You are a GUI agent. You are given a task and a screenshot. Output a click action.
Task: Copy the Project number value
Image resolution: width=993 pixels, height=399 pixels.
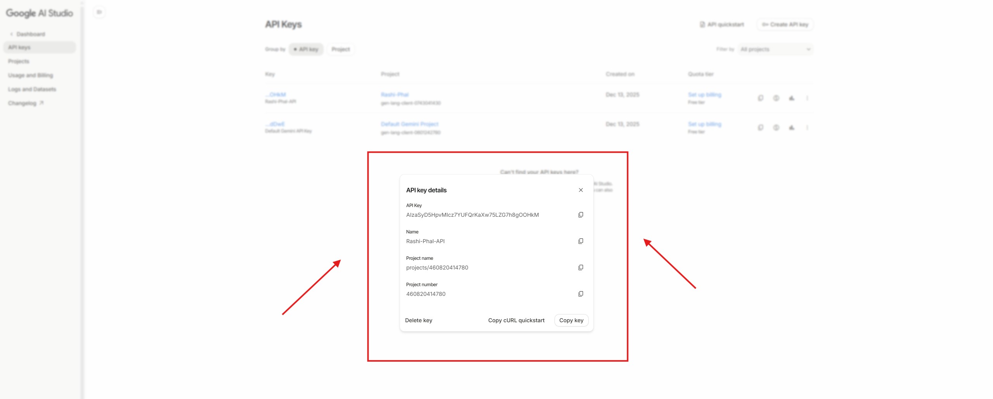(x=581, y=294)
